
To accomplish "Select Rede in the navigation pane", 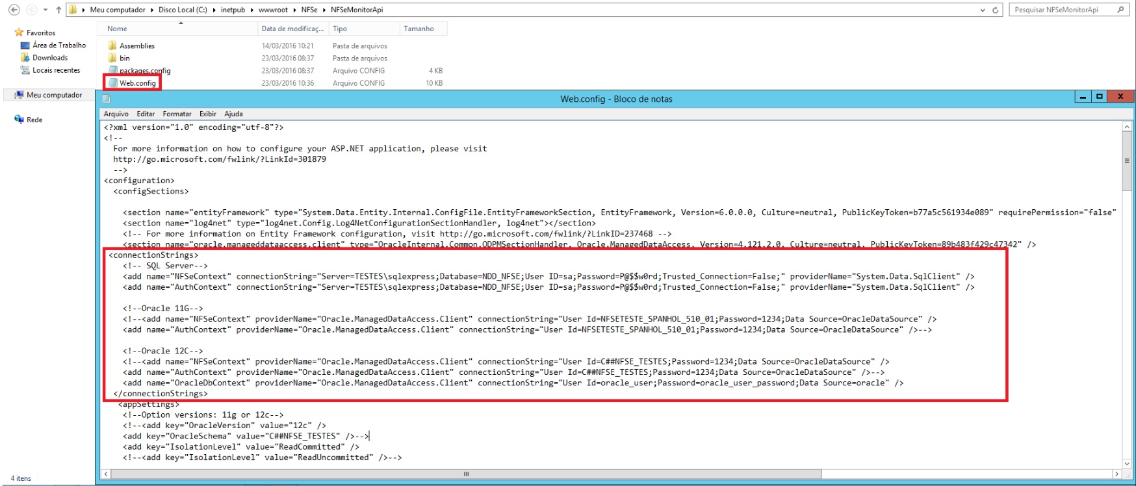I will pyautogui.click(x=34, y=120).
